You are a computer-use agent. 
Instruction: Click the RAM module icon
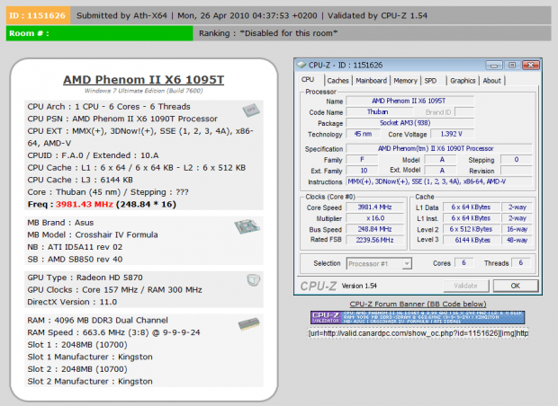click(248, 324)
